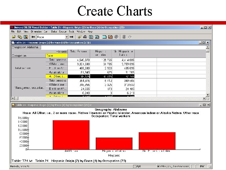Click the table's vertical scrollbar down arrow

click(207, 95)
